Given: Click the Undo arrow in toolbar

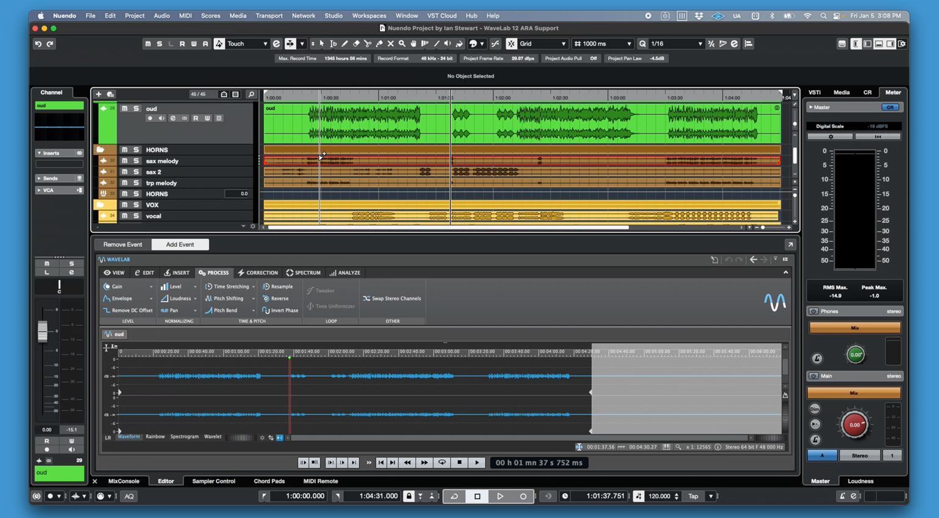Looking at the screenshot, I should (38, 44).
